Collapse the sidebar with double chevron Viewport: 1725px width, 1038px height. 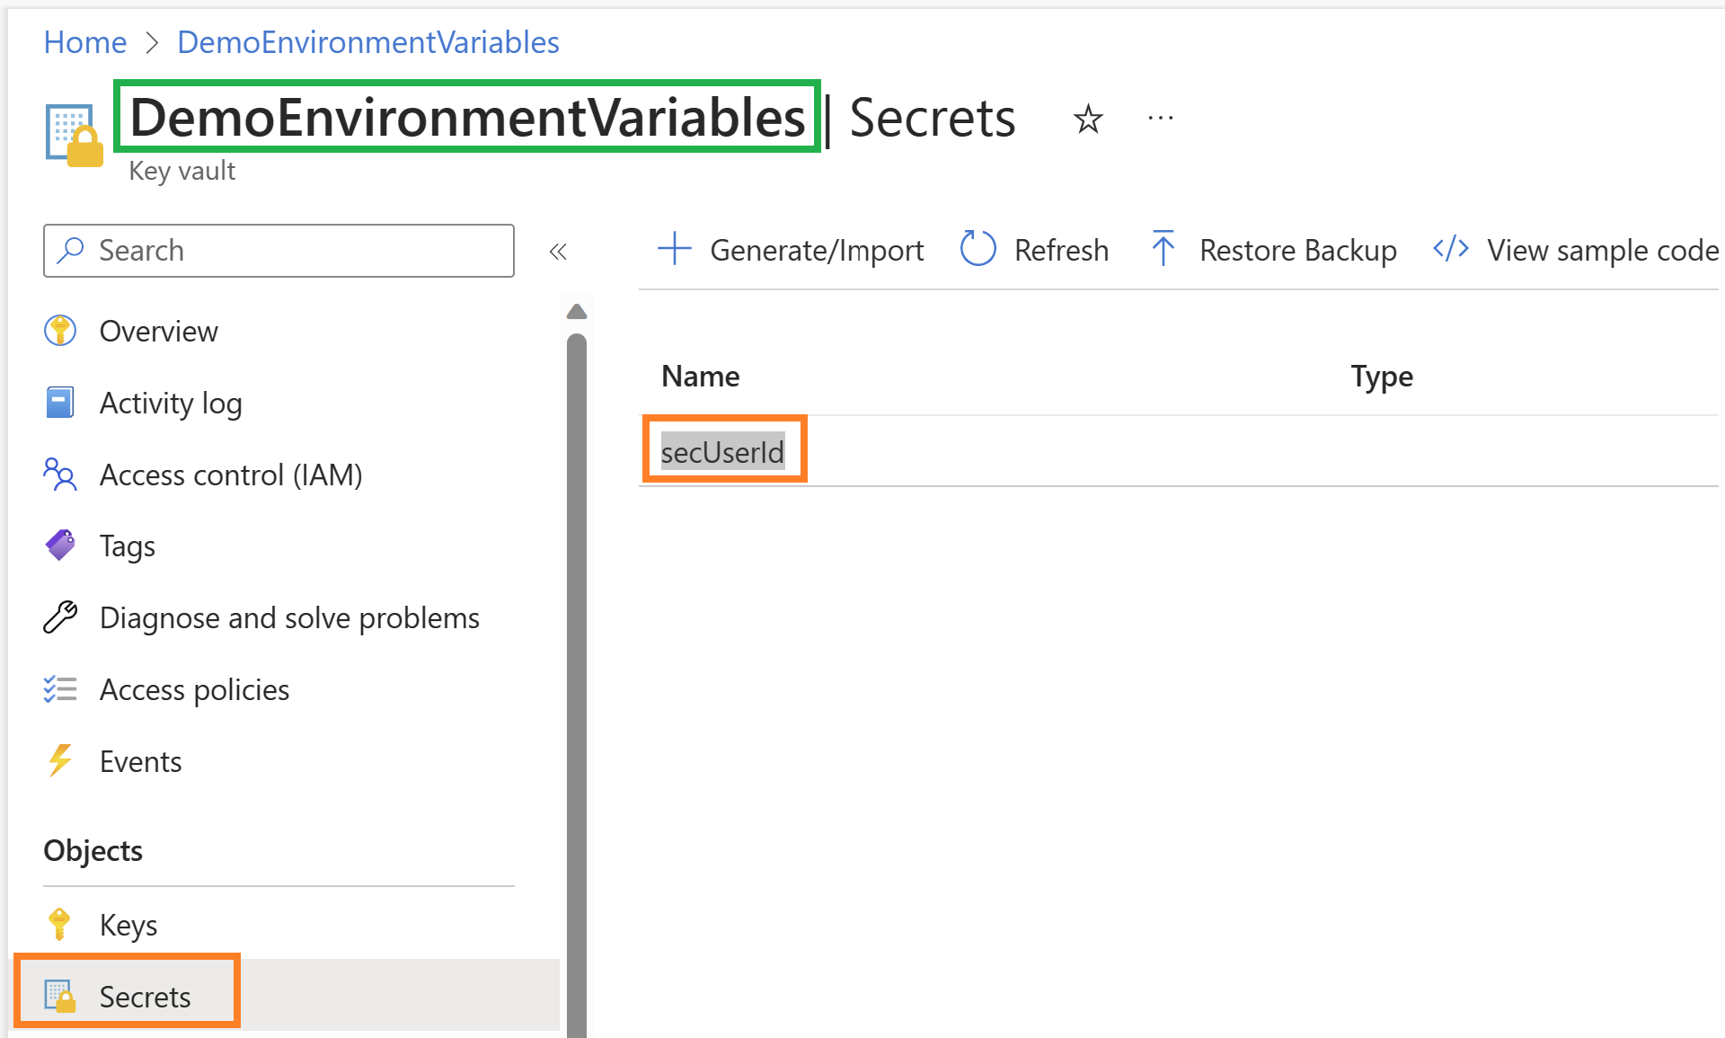point(558,252)
